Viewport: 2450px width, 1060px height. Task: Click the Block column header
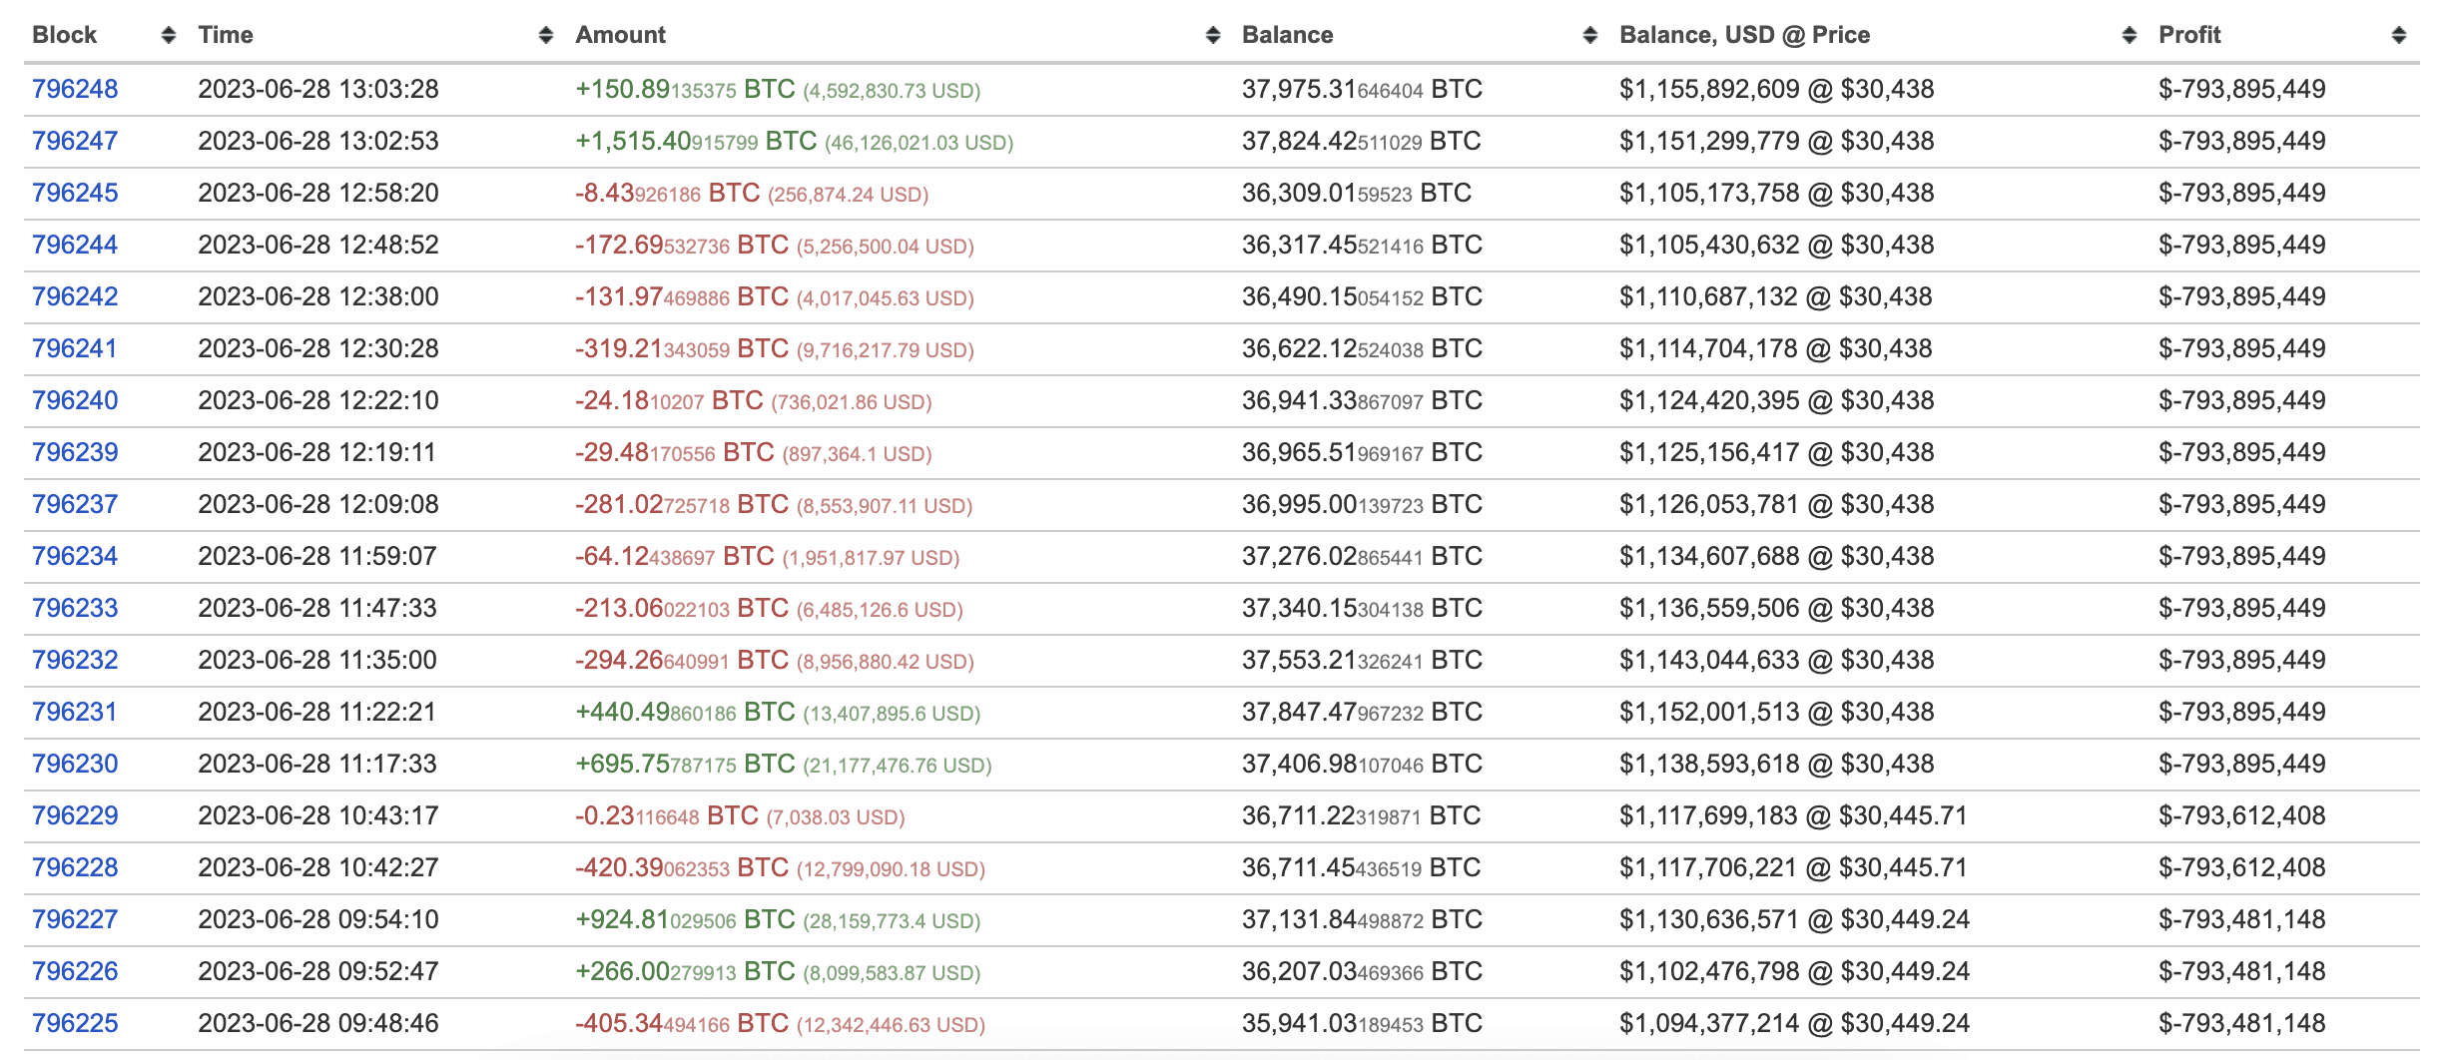[65, 35]
